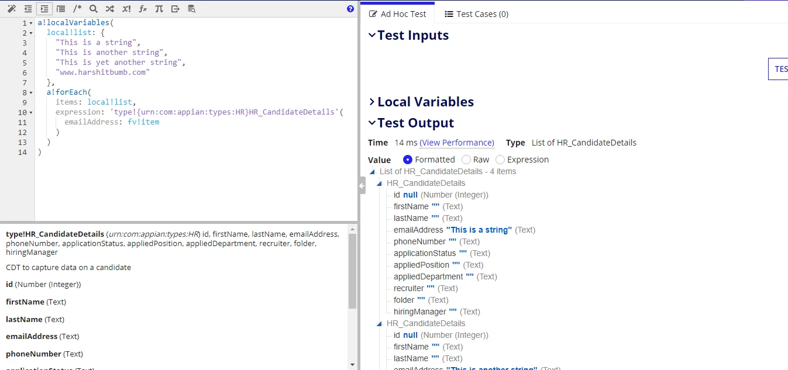Click the "www.harshitbumb.com" string in code
The height and width of the screenshot is (370, 788).
[x=103, y=72]
